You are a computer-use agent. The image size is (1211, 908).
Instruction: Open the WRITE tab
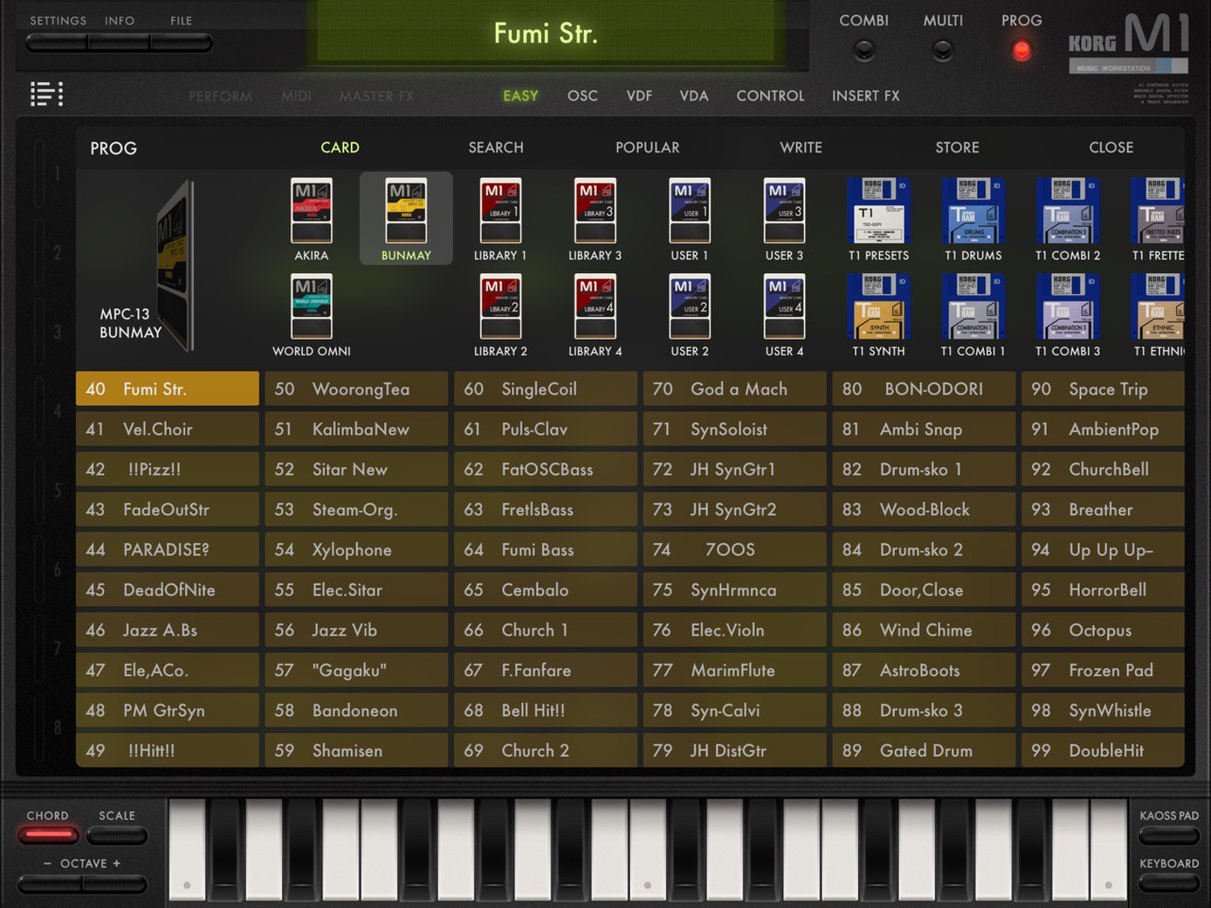pos(800,148)
